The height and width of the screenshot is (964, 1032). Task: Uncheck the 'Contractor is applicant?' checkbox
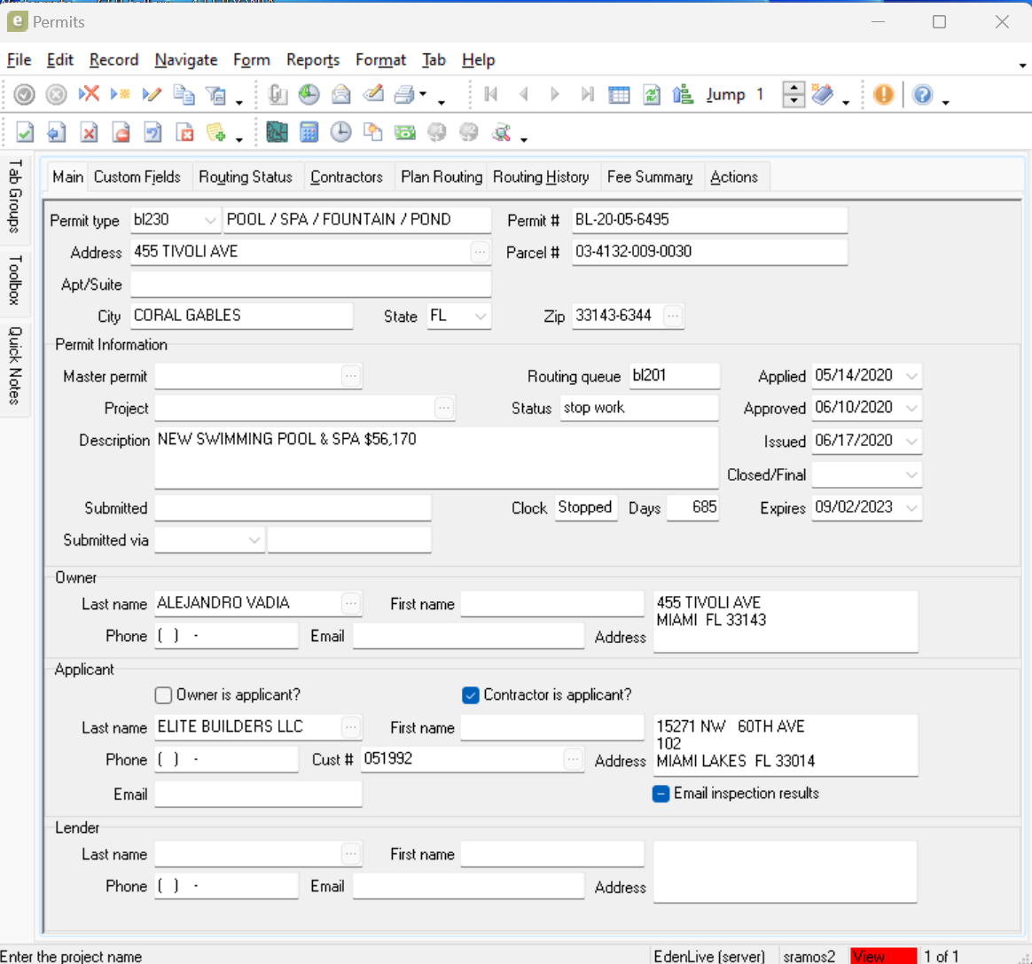pos(471,695)
